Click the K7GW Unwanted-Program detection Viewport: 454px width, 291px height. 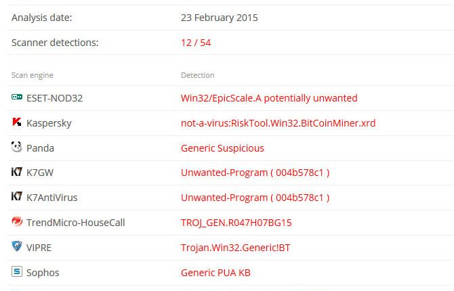[255, 173]
